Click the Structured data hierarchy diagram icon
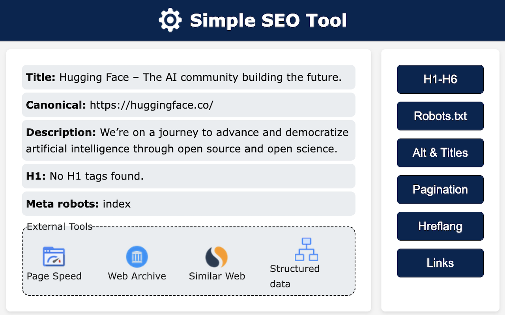This screenshot has width=505, height=315. click(x=307, y=250)
